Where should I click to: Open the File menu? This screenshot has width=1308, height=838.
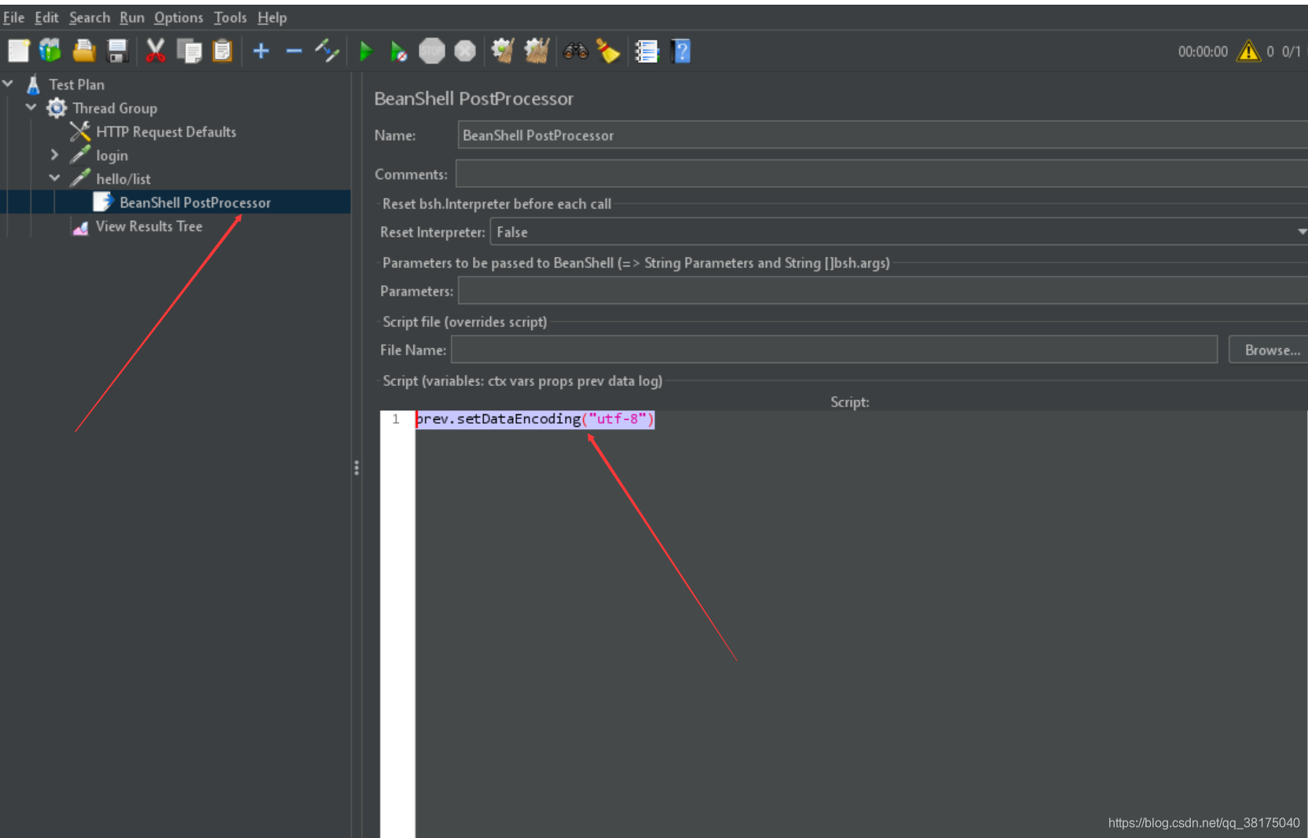13,17
